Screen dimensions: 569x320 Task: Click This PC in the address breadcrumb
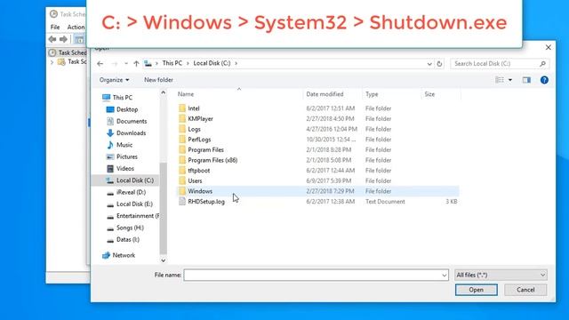click(172, 63)
